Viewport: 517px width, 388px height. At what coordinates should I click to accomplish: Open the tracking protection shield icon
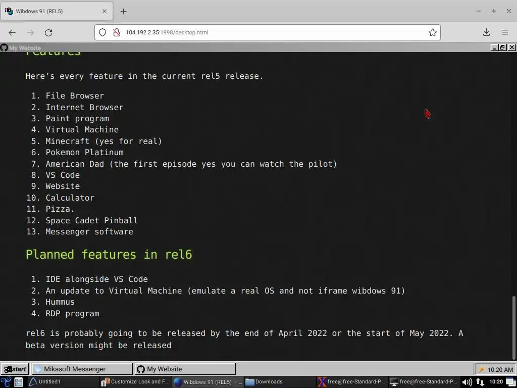[x=102, y=32]
